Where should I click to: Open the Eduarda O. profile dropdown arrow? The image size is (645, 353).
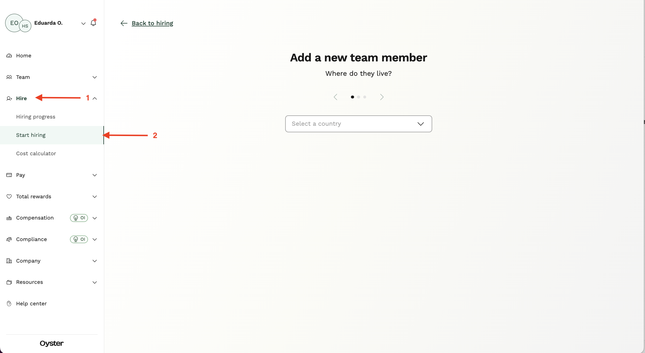point(83,23)
